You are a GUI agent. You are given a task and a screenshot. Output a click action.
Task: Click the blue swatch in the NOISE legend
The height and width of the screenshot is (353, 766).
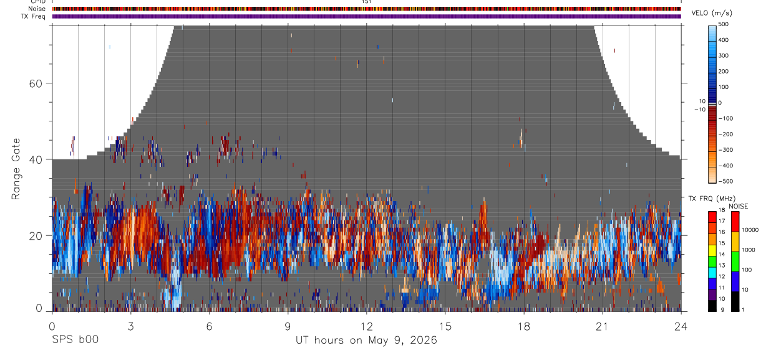point(734,281)
